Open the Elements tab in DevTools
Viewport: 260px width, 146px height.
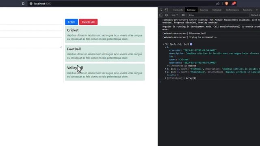[178, 10]
